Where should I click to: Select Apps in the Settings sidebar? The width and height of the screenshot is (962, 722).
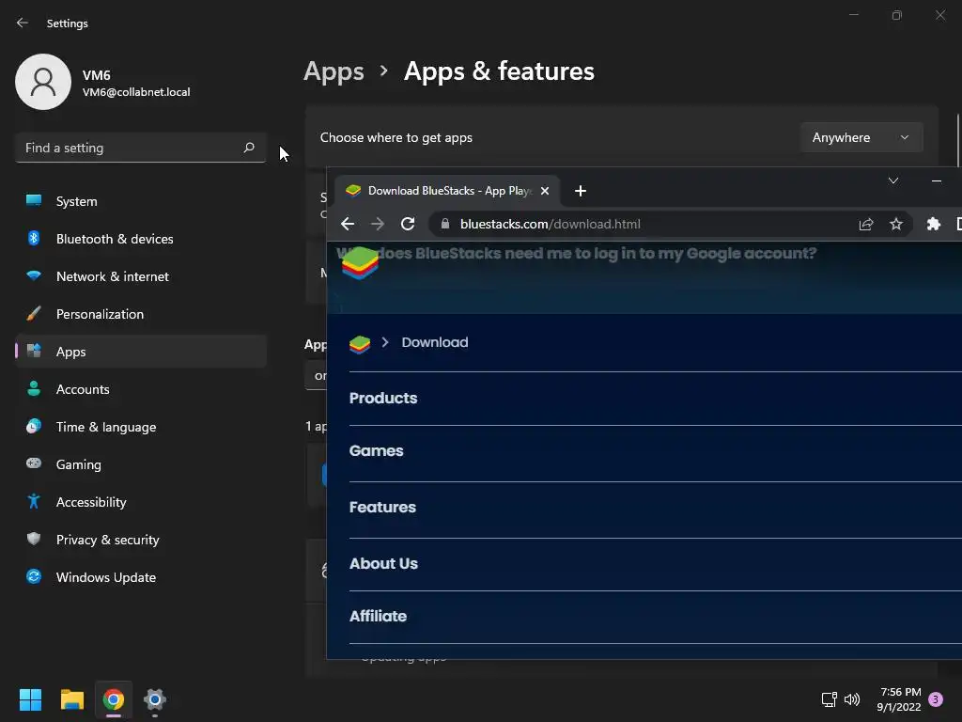pos(141,352)
